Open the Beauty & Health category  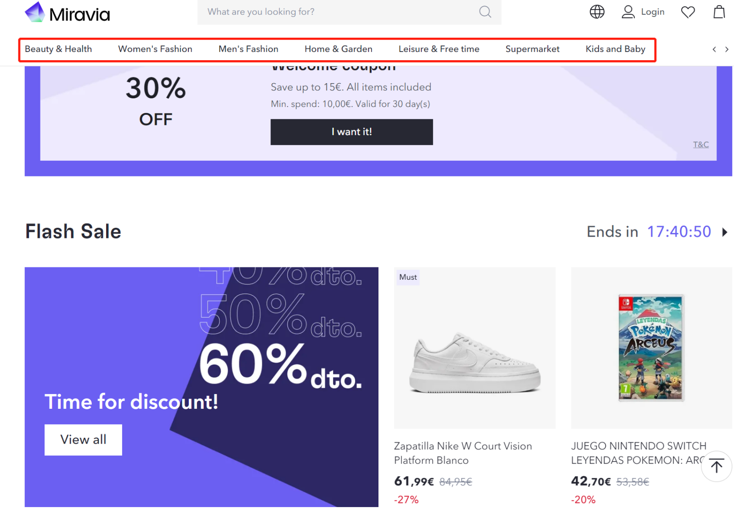[x=58, y=49]
